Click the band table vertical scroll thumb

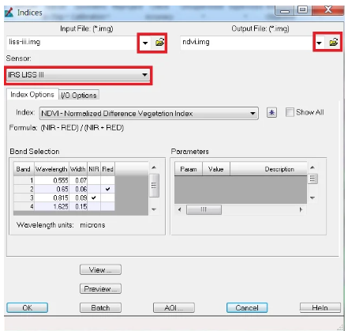click(154, 186)
